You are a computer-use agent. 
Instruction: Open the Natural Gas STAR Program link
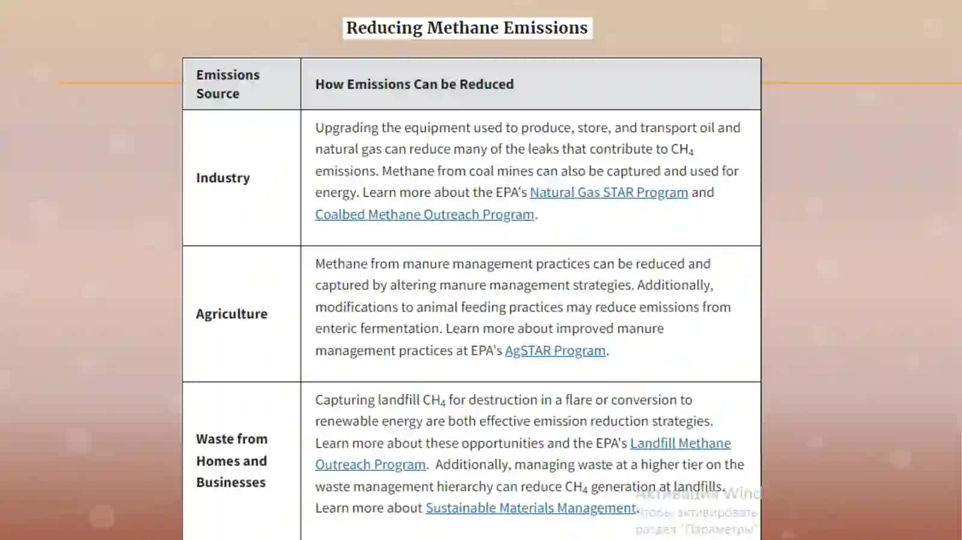[608, 193]
